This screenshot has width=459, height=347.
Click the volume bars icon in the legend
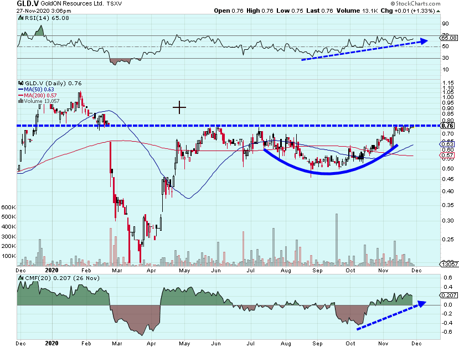tap(20, 101)
